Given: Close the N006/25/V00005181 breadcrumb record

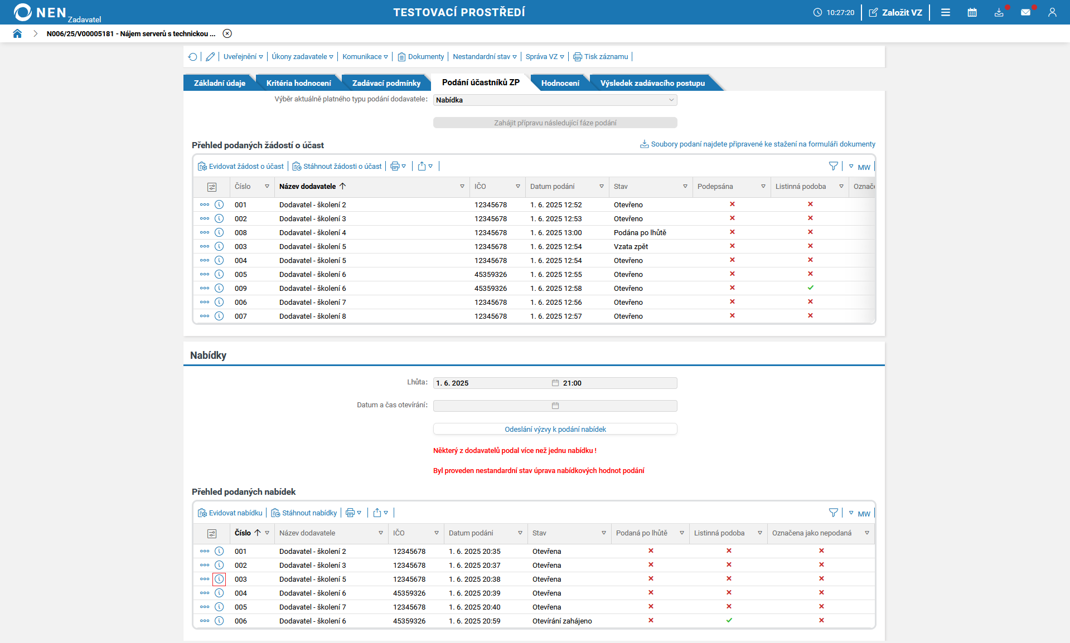Looking at the screenshot, I should click(227, 33).
